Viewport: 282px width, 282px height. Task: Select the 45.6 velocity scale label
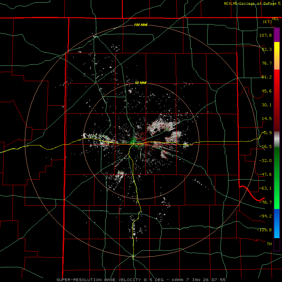click(x=267, y=91)
